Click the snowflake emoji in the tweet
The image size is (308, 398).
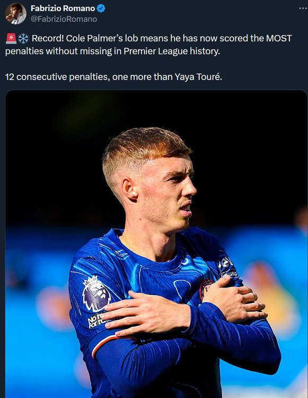pos(23,39)
